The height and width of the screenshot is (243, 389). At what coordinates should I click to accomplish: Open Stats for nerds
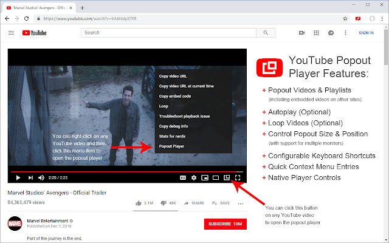[172, 136]
